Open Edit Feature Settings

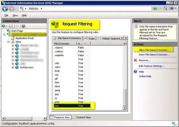coord(151,66)
